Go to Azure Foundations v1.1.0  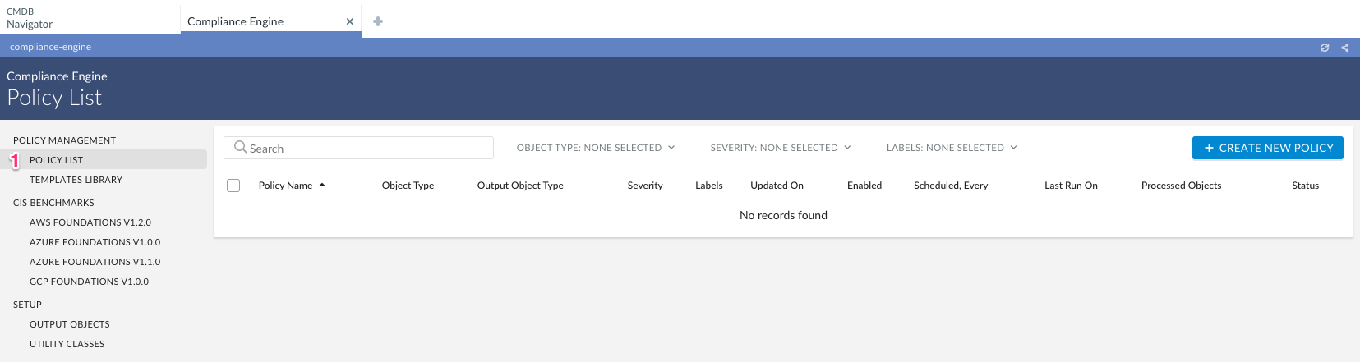coord(95,262)
